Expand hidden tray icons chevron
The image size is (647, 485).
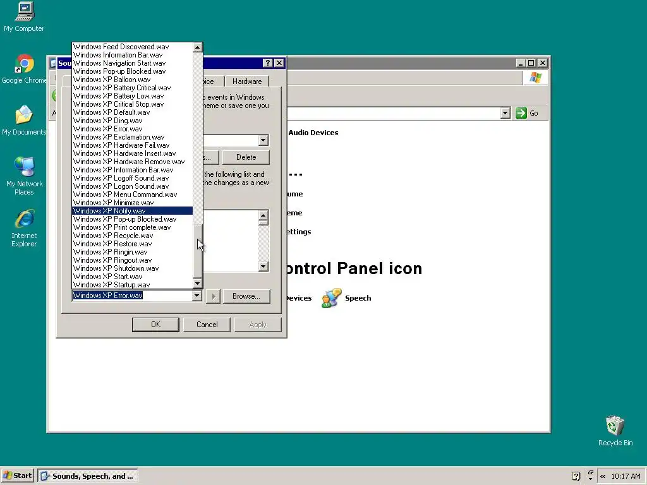(603, 476)
